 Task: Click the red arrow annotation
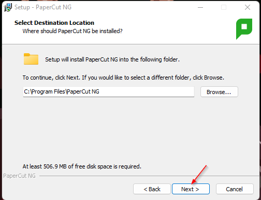(199, 175)
